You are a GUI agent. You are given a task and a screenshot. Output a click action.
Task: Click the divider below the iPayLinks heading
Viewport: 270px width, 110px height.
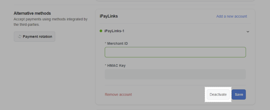[175, 23]
